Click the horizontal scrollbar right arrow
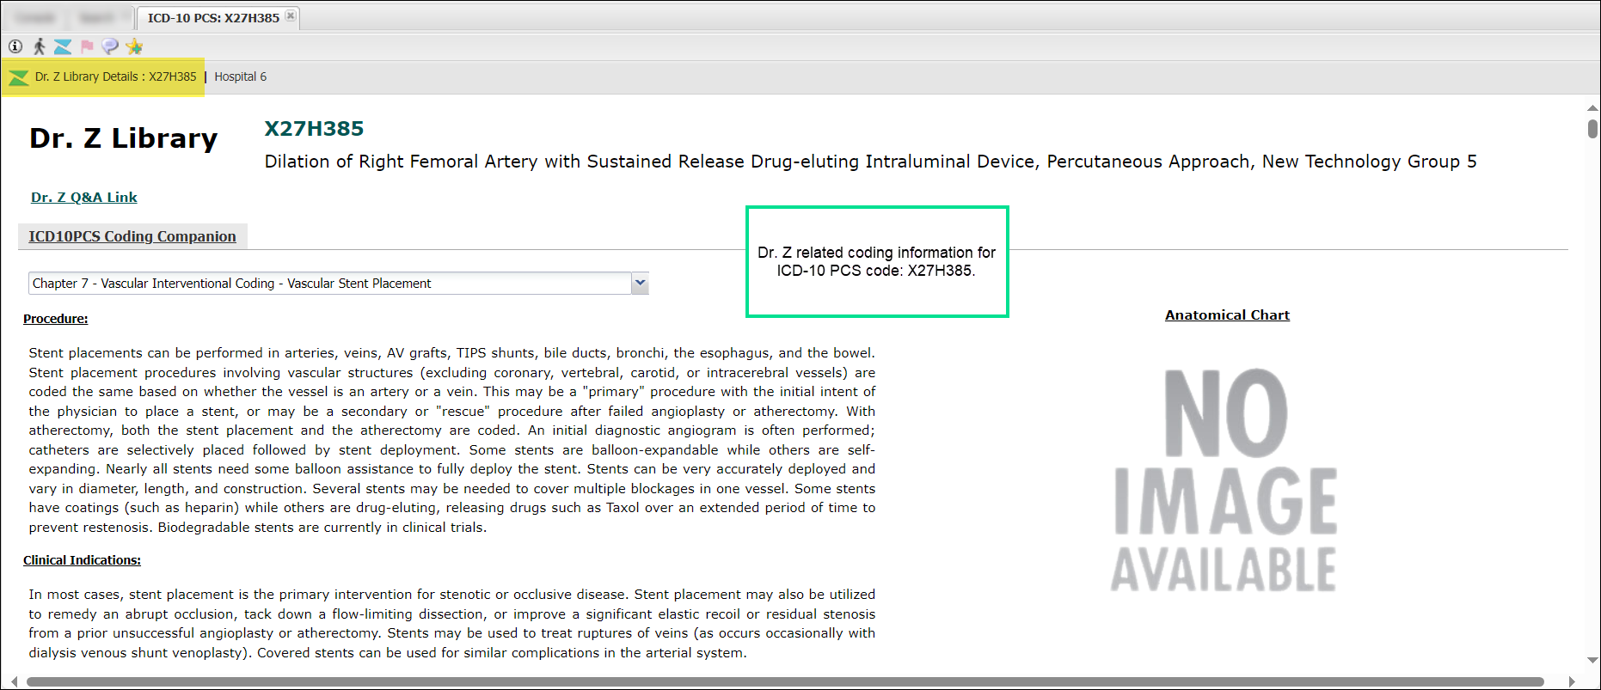Screen dimensions: 1601x690 click(1572, 681)
